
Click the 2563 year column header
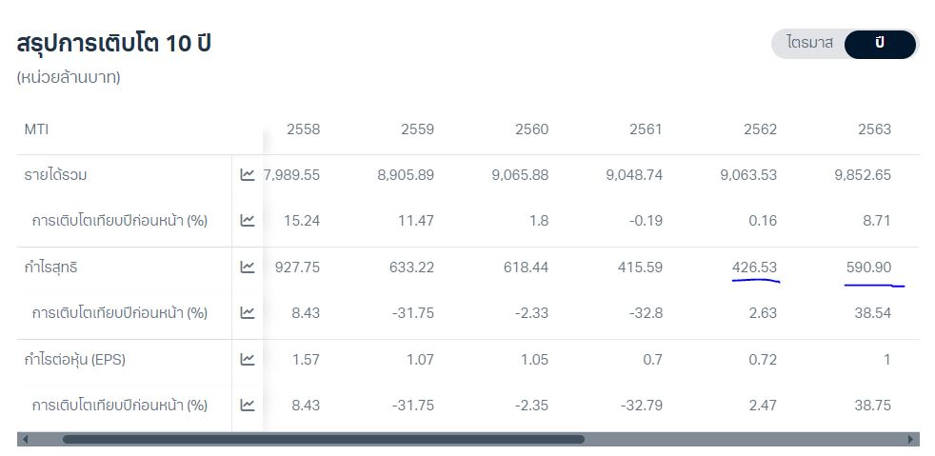click(x=874, y=129)
